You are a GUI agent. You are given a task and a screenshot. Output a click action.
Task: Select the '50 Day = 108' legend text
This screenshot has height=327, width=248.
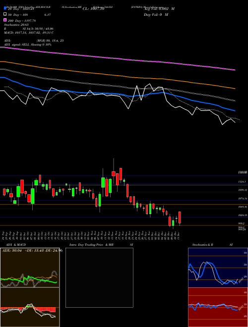(x=18, y=14)
